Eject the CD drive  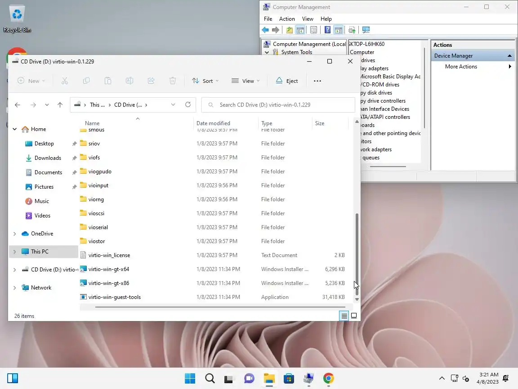(x=287, y=81)
